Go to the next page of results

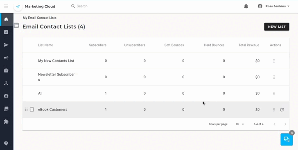(285, 124)
